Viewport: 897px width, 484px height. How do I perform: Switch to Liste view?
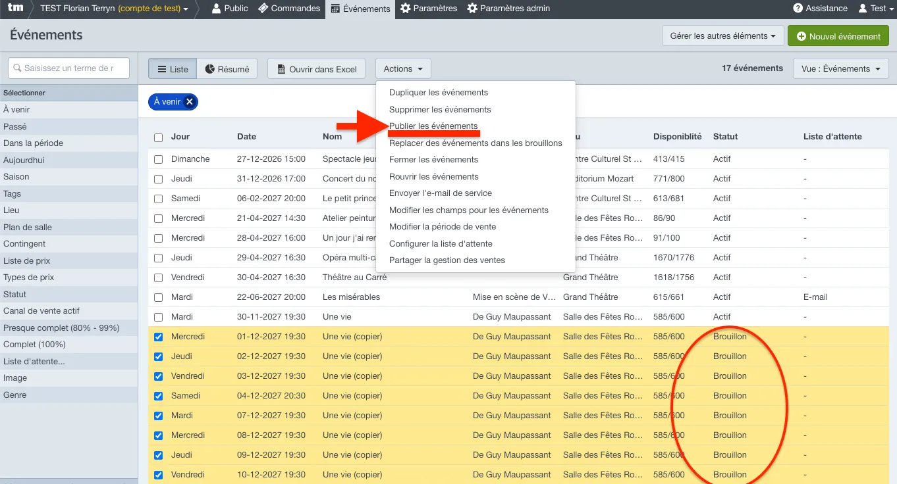(173, 69)
